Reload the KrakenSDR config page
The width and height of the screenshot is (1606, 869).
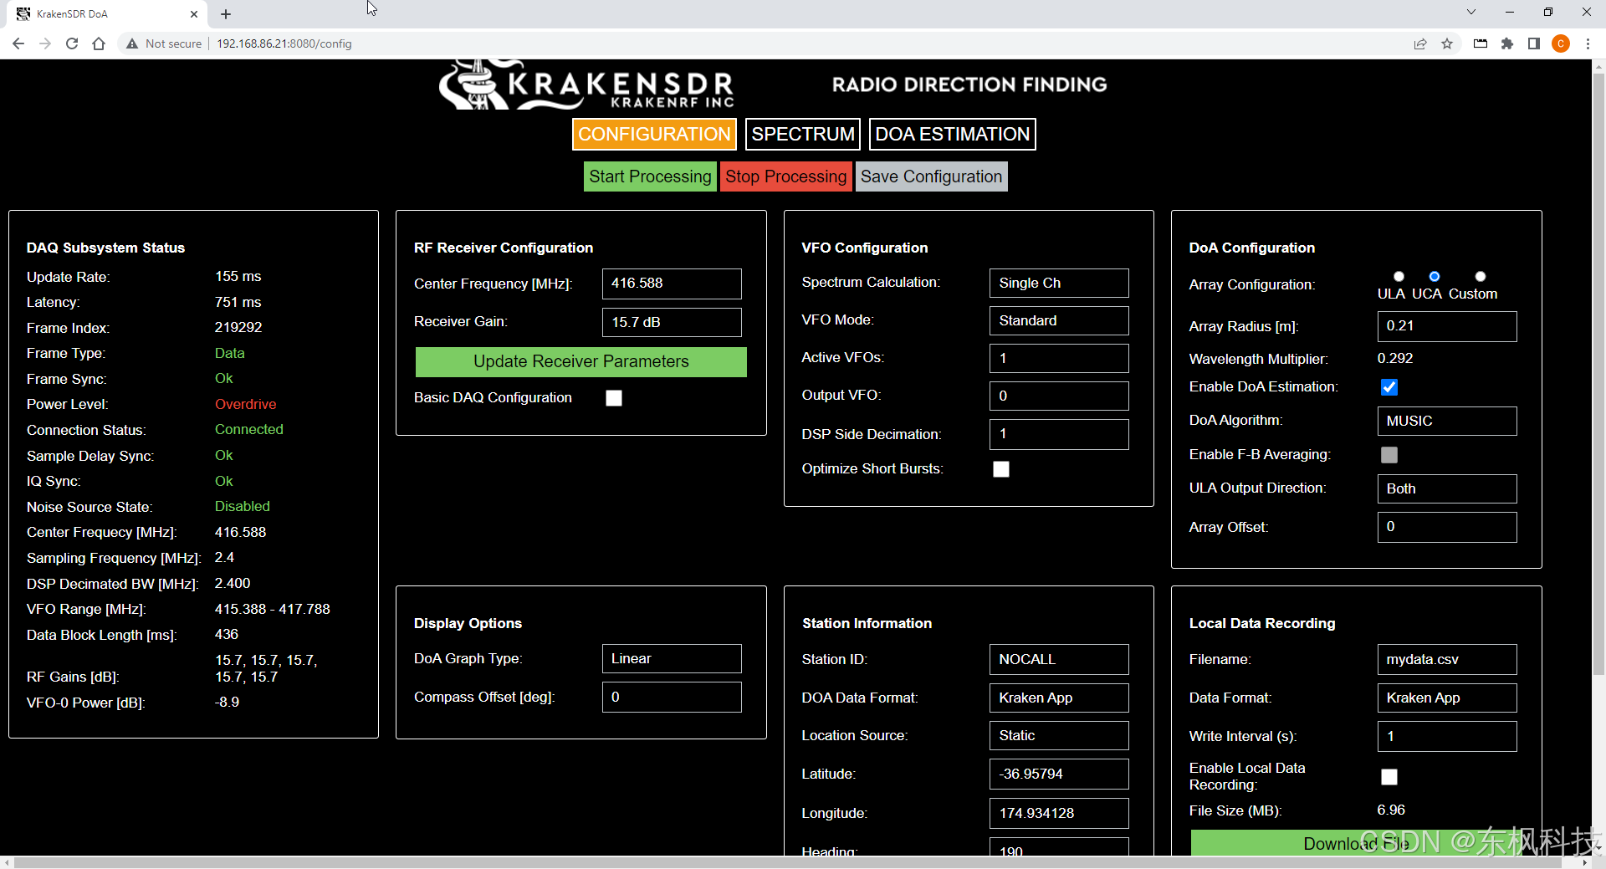tap(72, 43)
